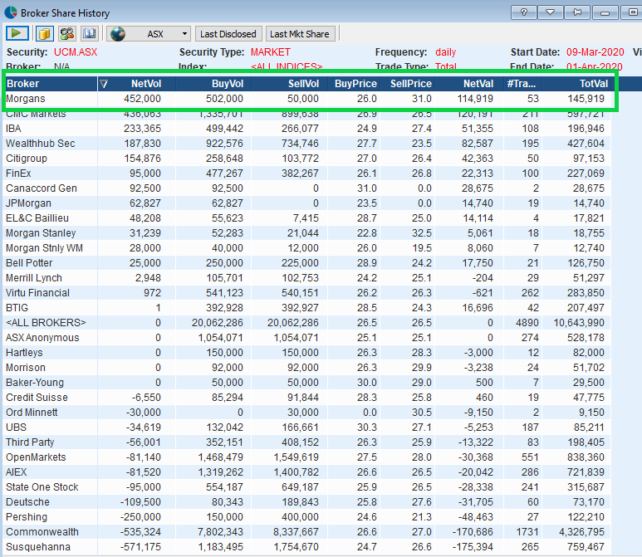Sort by the #Tra... column header
Image resolution: width=642 pixels, height=557 pixels.
click(523, 84)
